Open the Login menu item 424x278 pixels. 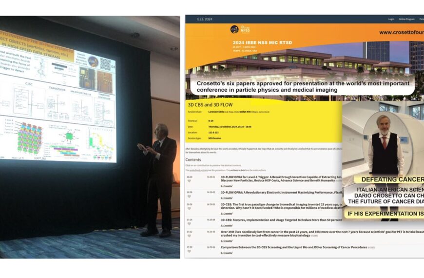(x=391, y=19)
